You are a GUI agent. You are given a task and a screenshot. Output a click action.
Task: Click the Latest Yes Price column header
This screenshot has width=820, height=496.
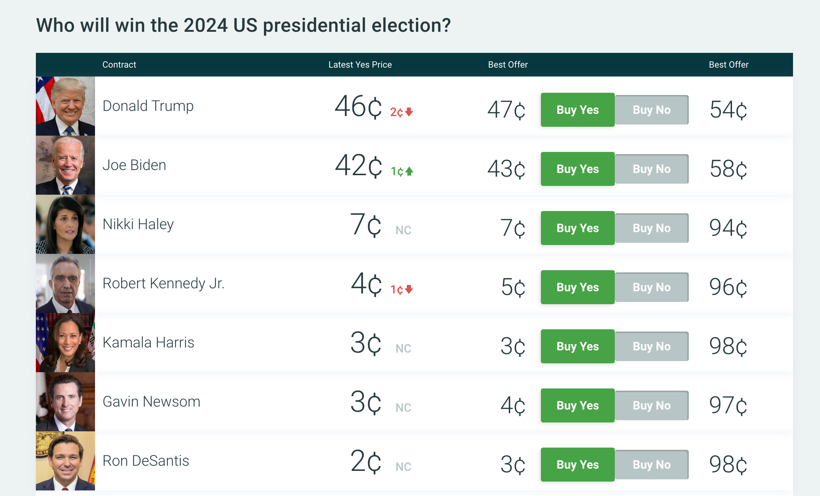click(360, 65)
